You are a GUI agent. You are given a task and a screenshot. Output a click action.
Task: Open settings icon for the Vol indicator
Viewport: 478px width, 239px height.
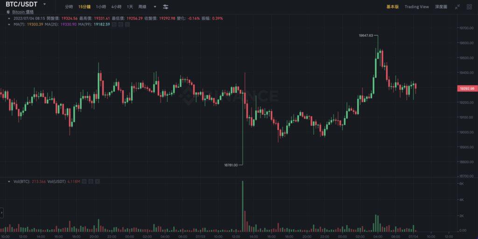click(x=91, y=181)
